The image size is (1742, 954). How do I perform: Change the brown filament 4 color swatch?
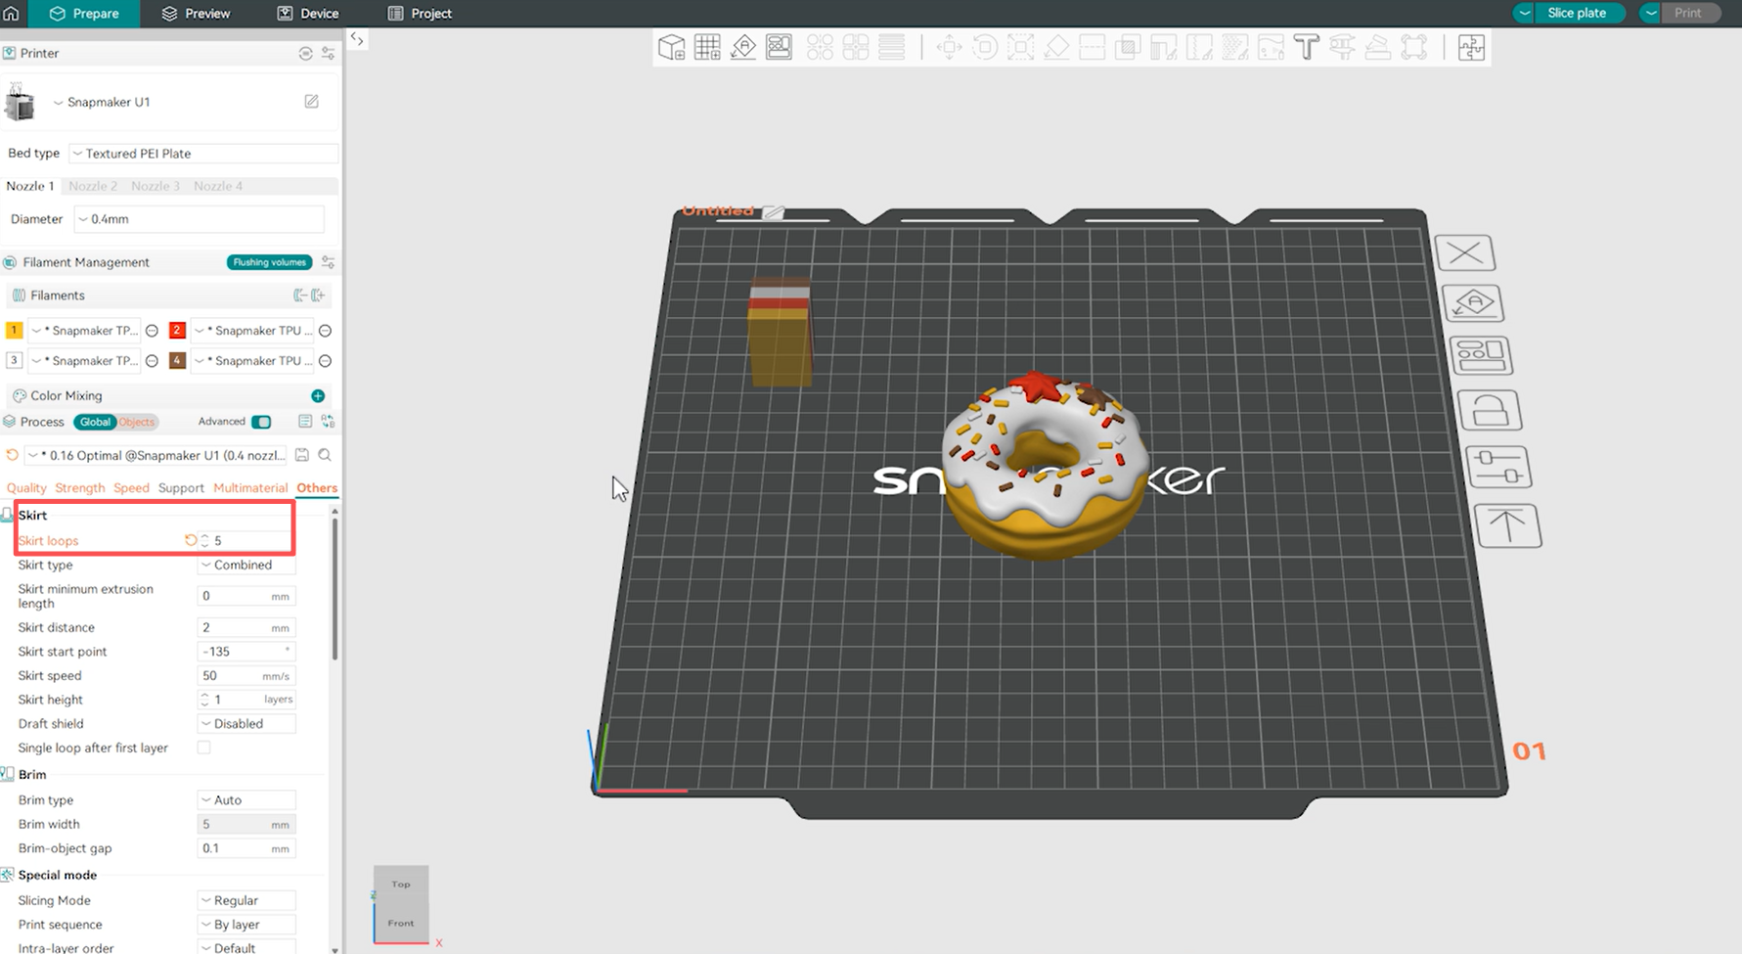pyautogui.click(x=177, y=361)
